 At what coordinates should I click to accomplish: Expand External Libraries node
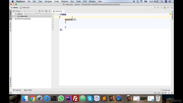pyautogui.click(x=13, y=19)
